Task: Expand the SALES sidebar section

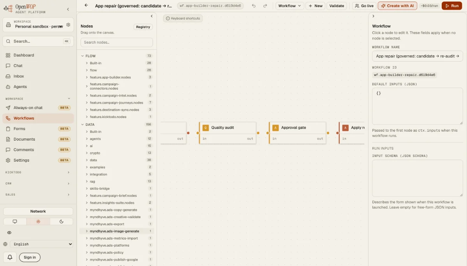Action: coord(38,195)
